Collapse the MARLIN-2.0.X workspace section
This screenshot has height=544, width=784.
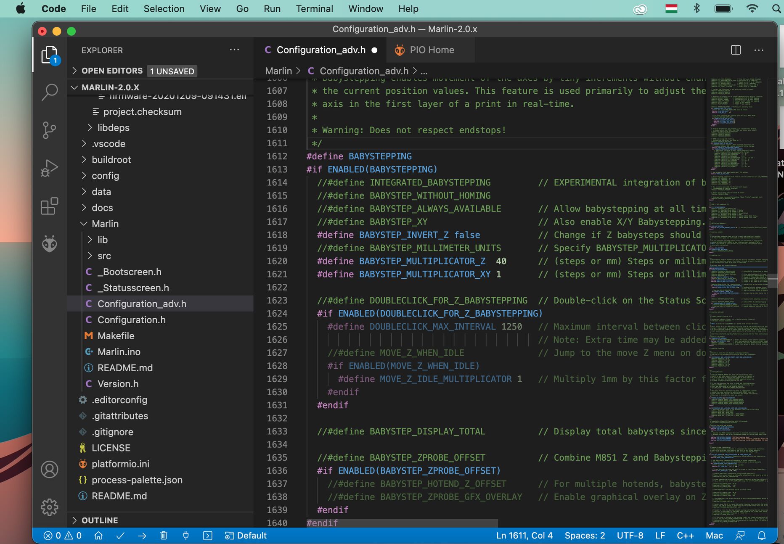[110, 87]
